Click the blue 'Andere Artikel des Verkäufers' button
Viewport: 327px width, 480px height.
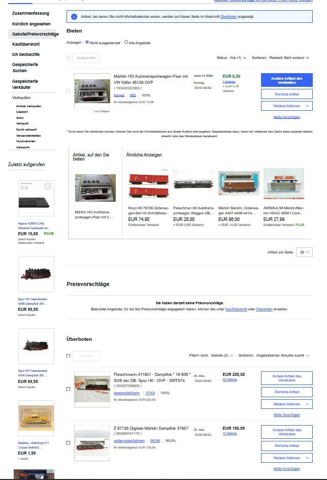click(x=286, y=80)
